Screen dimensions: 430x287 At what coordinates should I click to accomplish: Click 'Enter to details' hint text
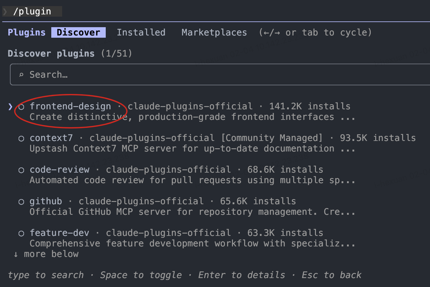(242, 275)
